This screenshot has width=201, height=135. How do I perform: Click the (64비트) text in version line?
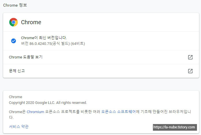tap(78, 44)
